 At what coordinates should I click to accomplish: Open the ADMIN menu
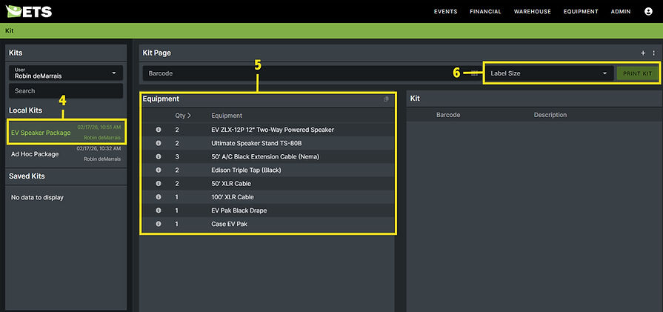coord(621,12)
